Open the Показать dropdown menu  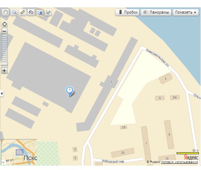click(186, 13)
